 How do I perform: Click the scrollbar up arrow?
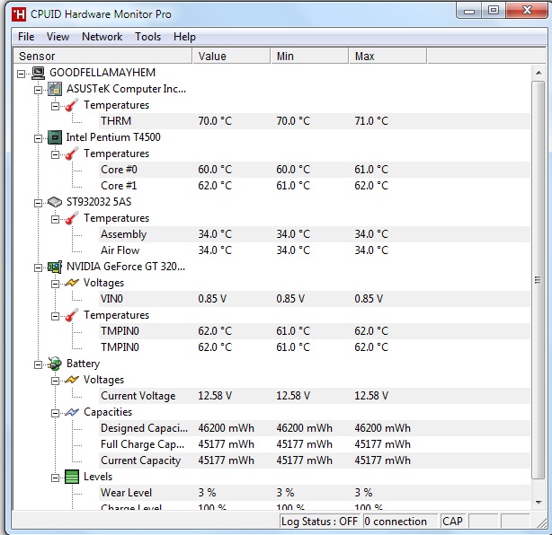(x=539, y=73)
